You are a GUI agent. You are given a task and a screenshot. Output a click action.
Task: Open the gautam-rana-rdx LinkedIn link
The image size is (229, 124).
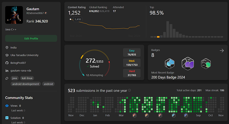click(x=21, y=71)
